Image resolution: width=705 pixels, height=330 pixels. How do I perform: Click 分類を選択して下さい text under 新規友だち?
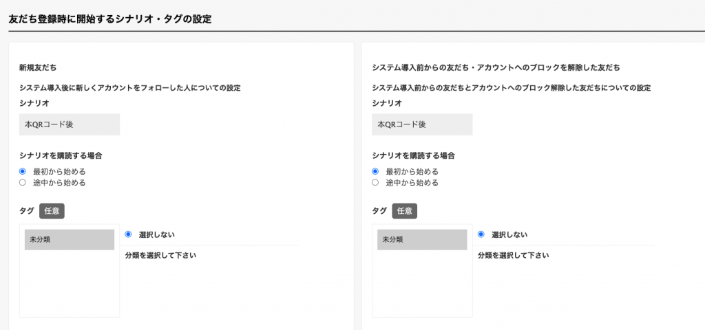click(160, 256)
